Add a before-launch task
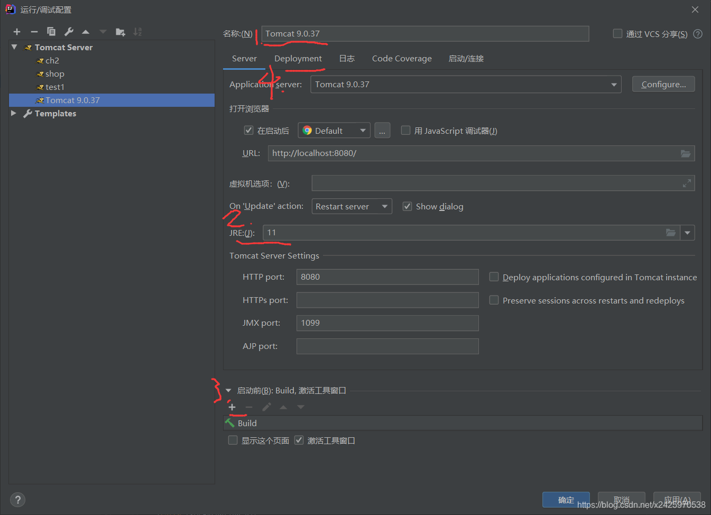Screen dimensions: 711x515 (232, 407)
